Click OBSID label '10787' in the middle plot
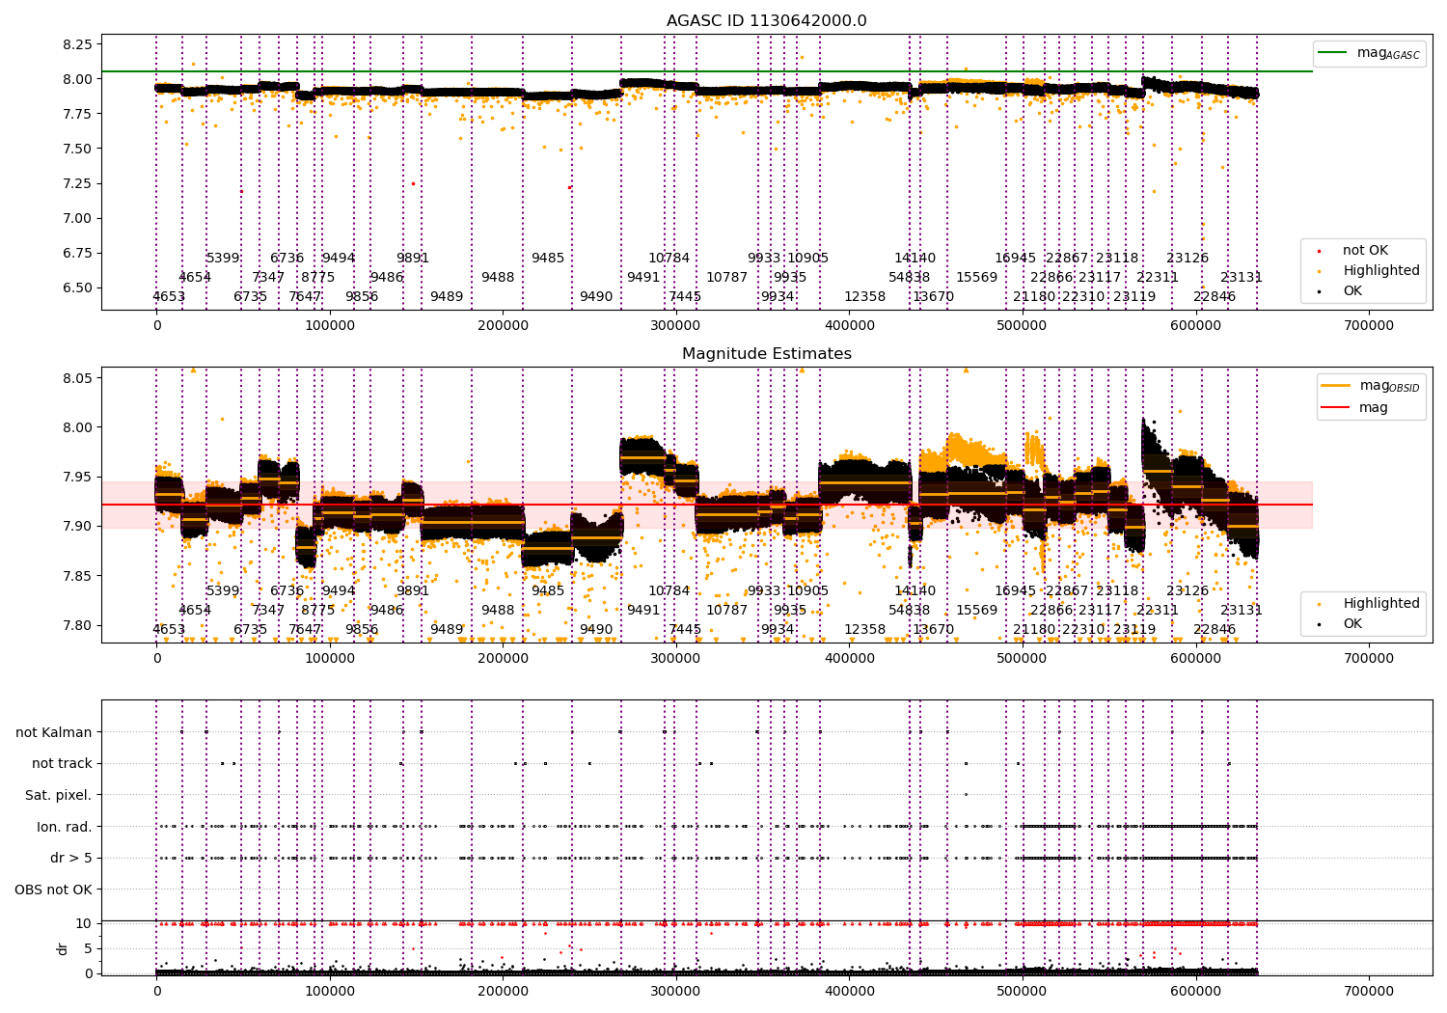 (727, 611)
